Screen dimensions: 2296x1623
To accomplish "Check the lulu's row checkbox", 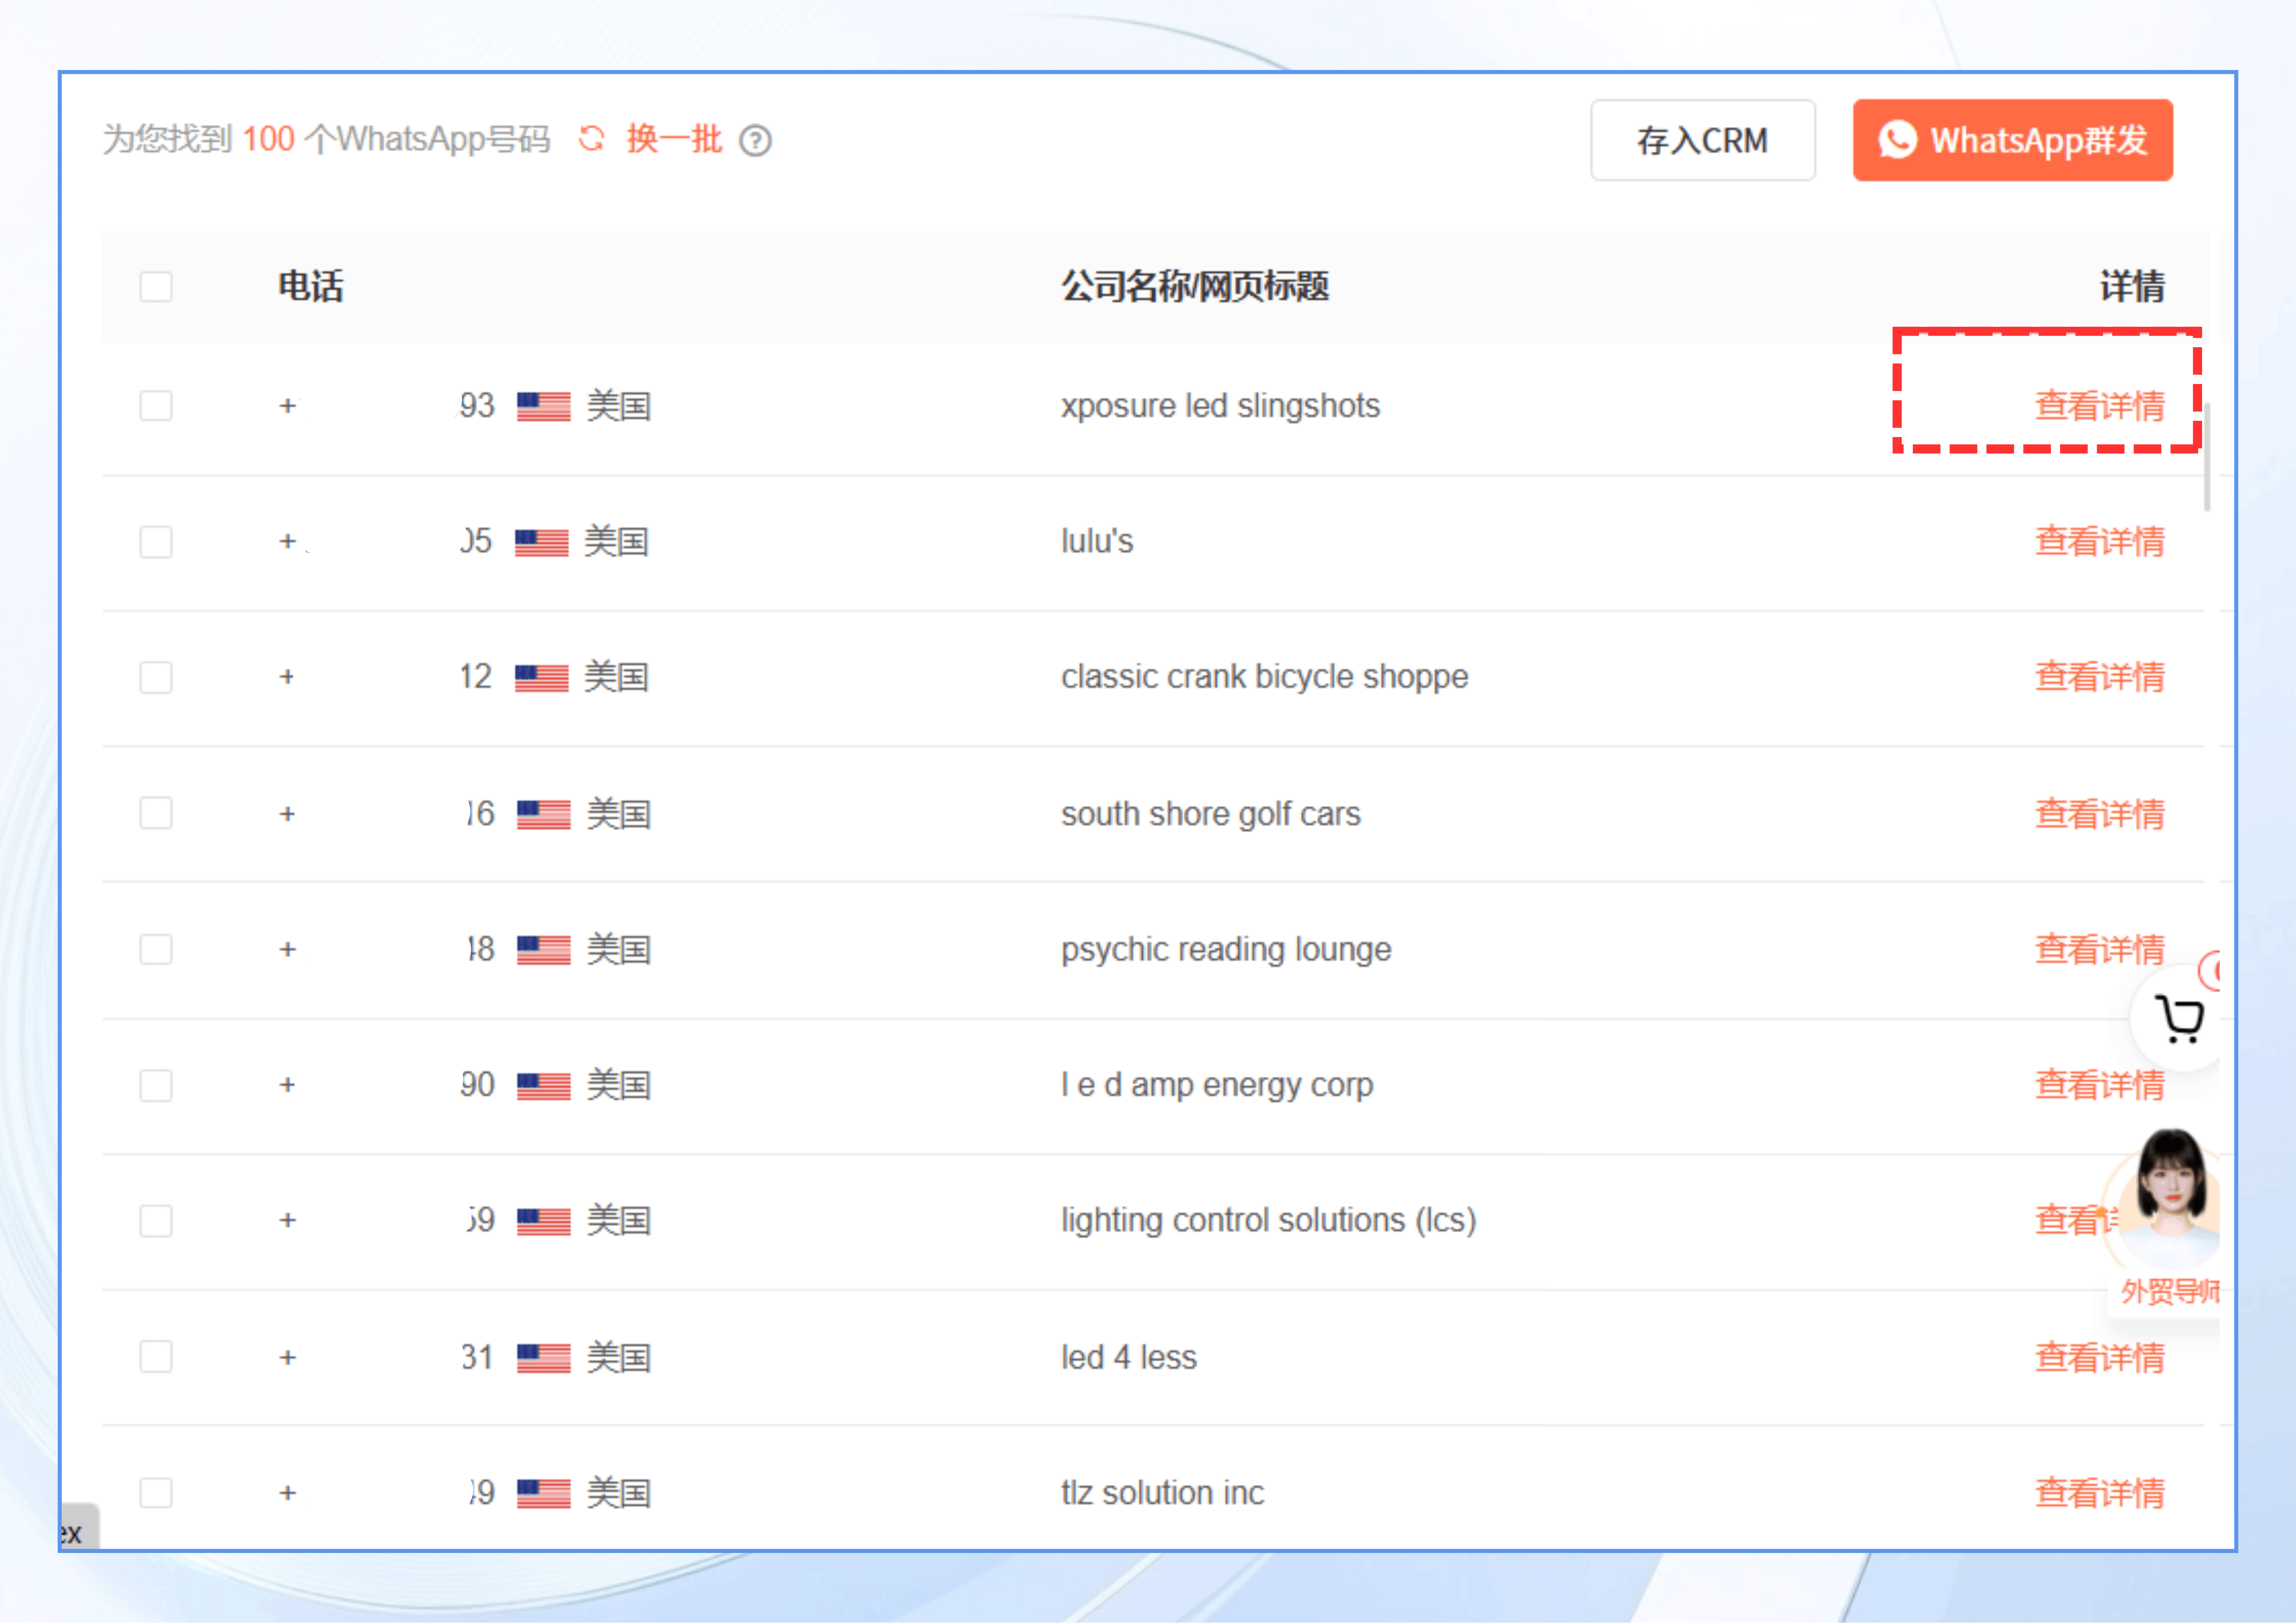I will click(156, 542).
